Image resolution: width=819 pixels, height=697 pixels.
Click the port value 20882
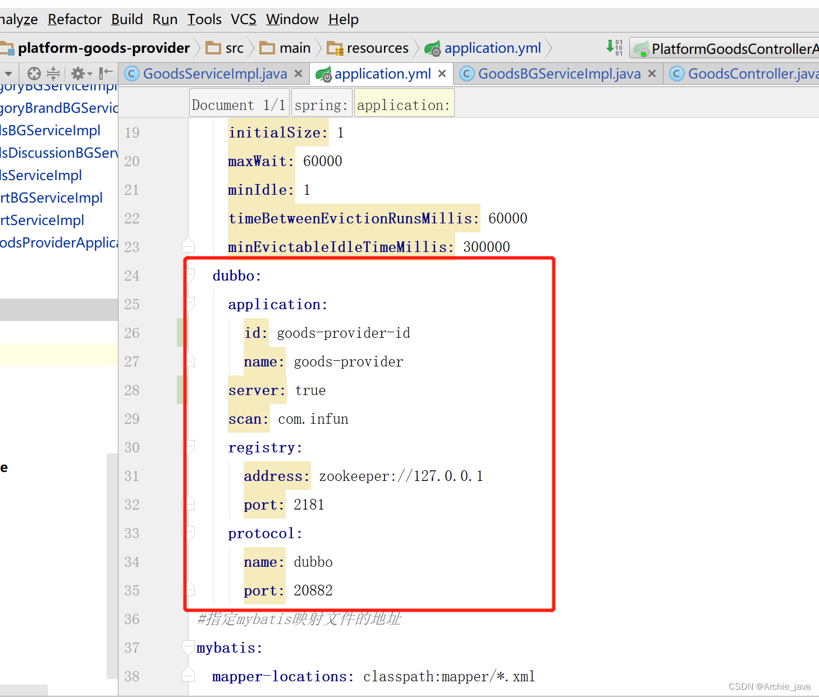tap(313, 590)
